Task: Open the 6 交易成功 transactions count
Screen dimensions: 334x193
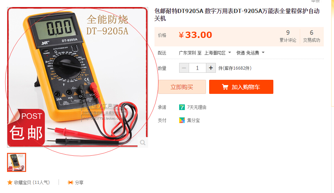Action: click(311, 36)
